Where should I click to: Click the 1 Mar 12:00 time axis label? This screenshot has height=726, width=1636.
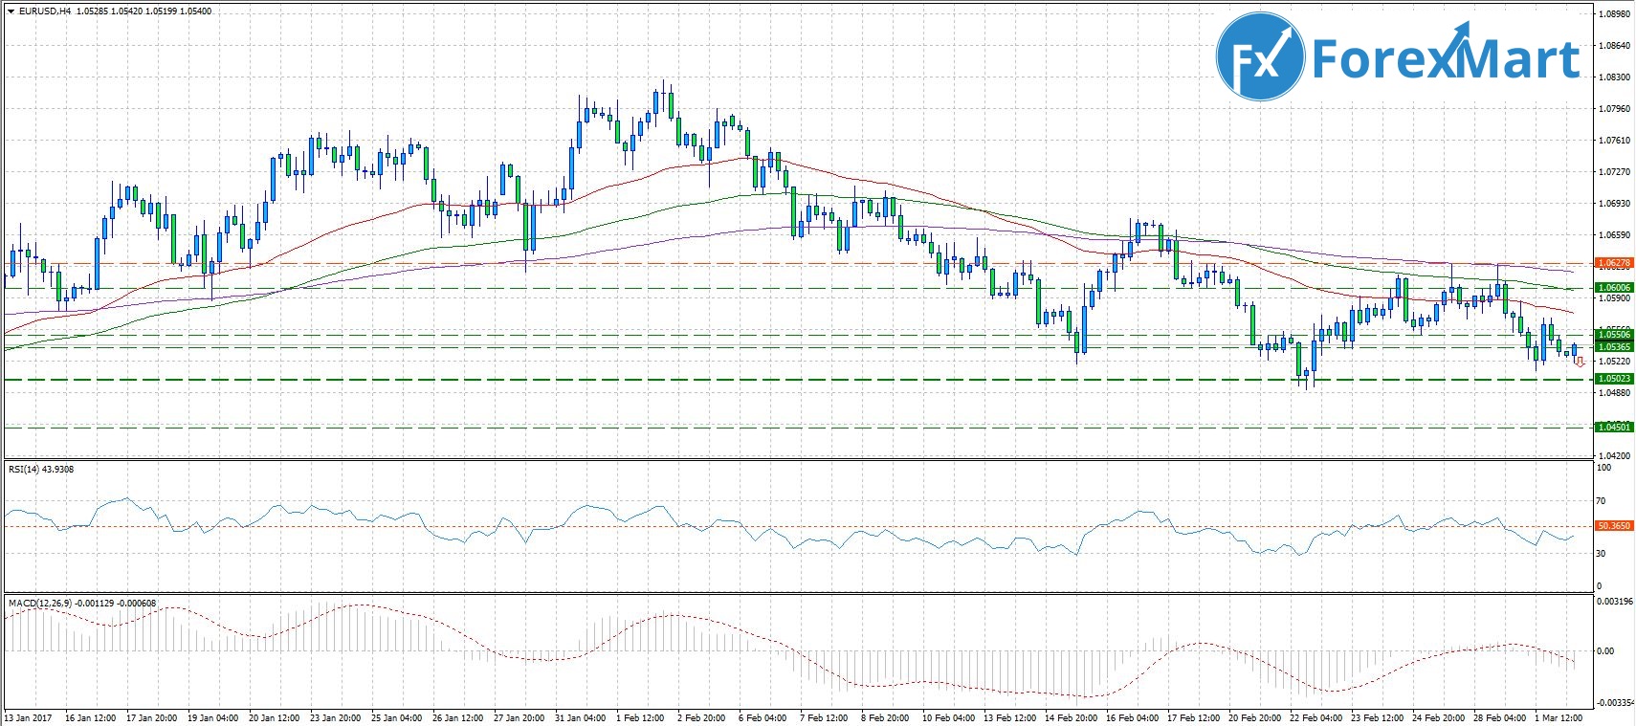tap(1559, 717)
